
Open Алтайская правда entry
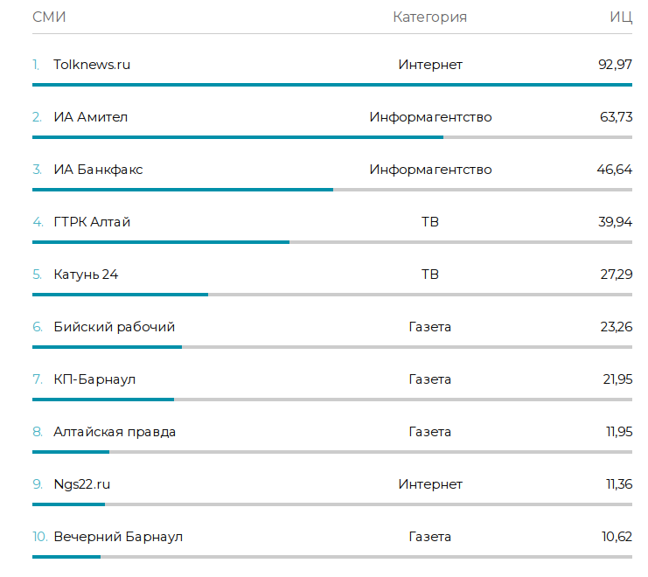[115, 432]
